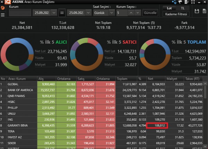Select the HSBC row
The height and width of the screenshot is (149, 208).
click(x=102, y=102)
